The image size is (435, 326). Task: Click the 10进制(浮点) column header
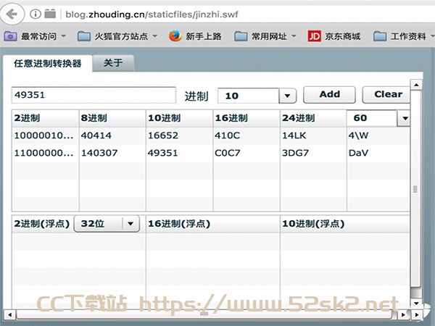[345, 224]
